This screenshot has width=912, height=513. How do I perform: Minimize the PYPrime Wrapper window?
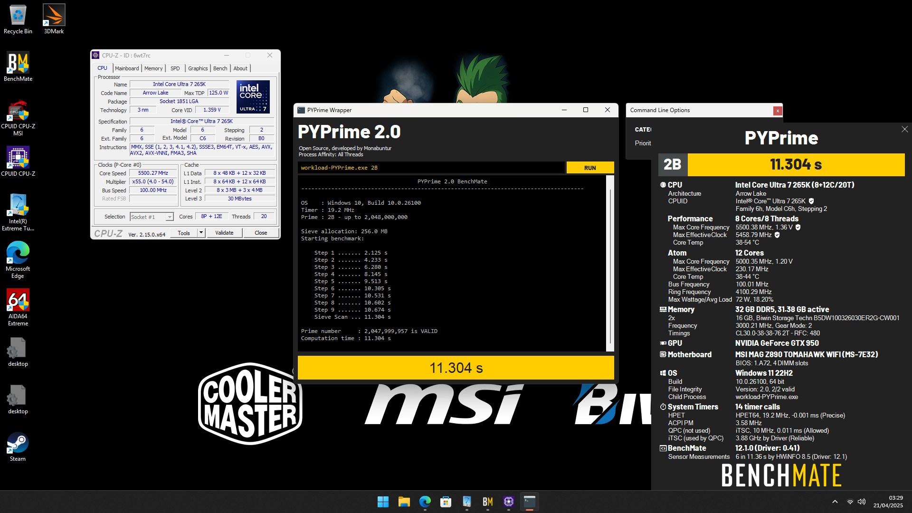(564, 110)
